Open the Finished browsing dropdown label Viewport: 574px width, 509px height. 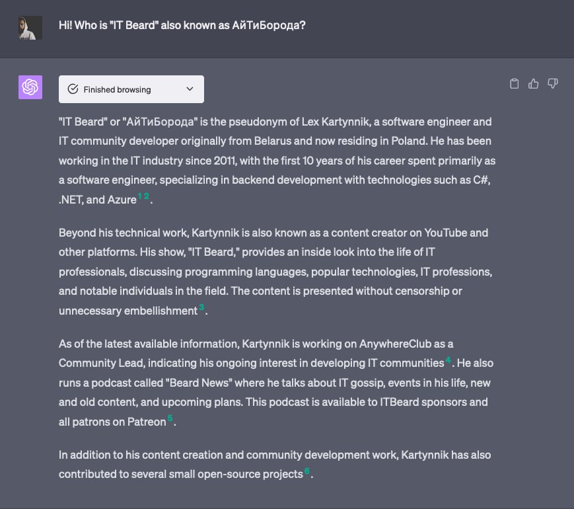117,89
